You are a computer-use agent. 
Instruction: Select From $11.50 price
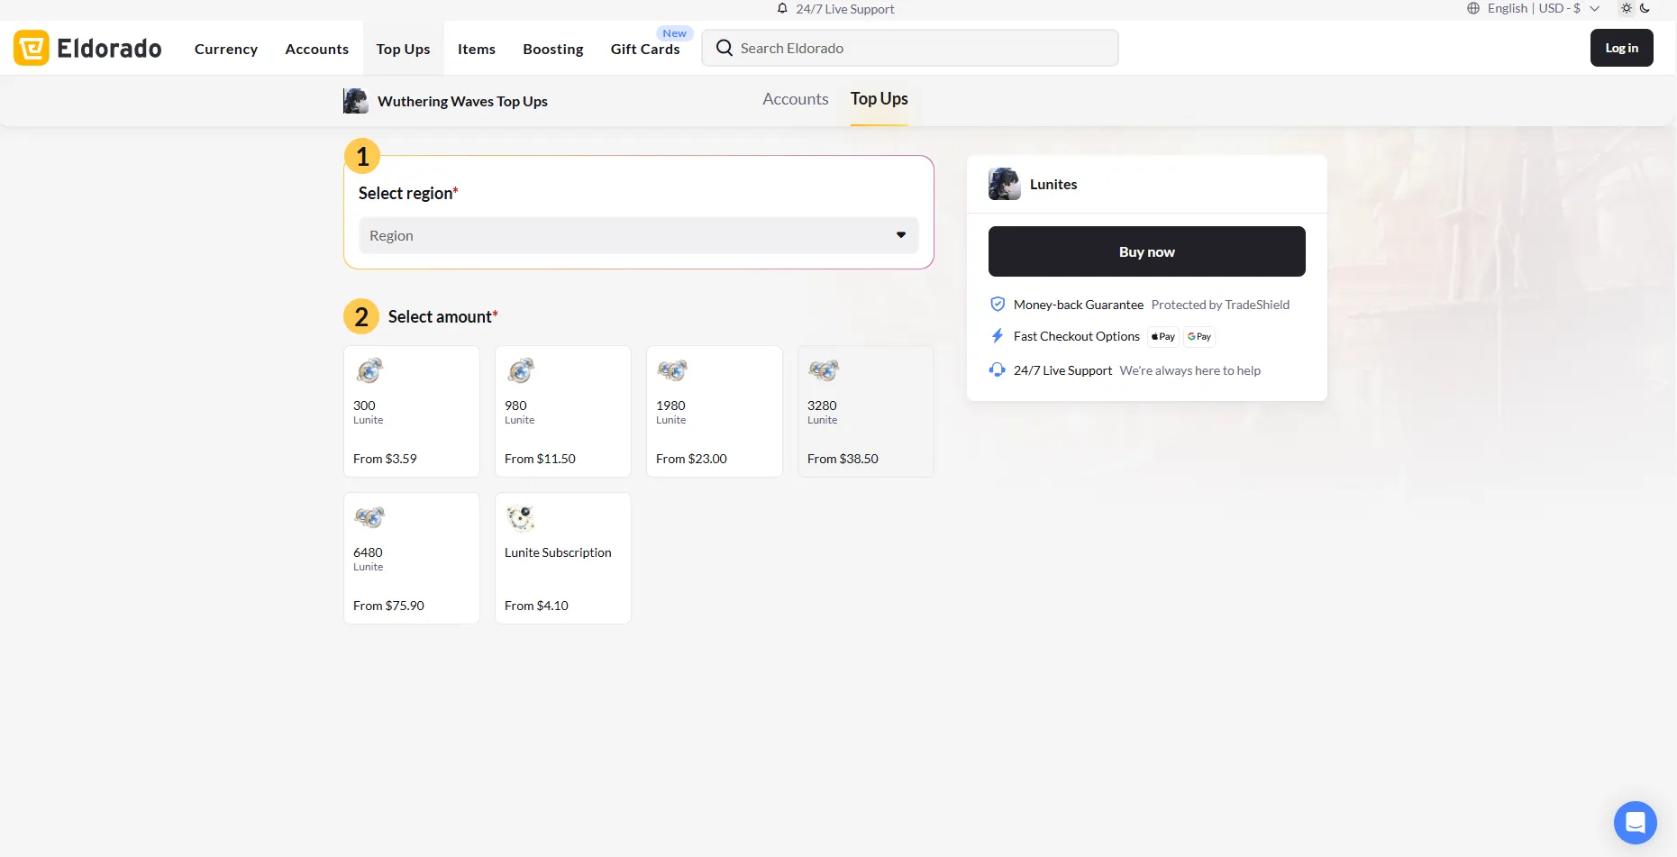[x=540, y=459]
